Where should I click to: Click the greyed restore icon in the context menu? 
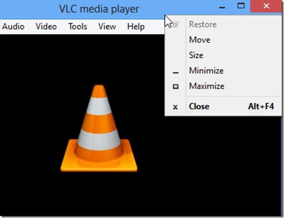pyautogui.click(x=176, y=24)
